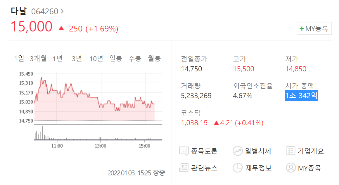Click the highlighted 시가총액 value 1조 342억

(301, 96)
